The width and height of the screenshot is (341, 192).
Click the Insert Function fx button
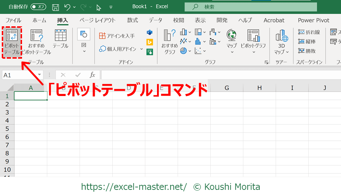(x=92, y=75)
